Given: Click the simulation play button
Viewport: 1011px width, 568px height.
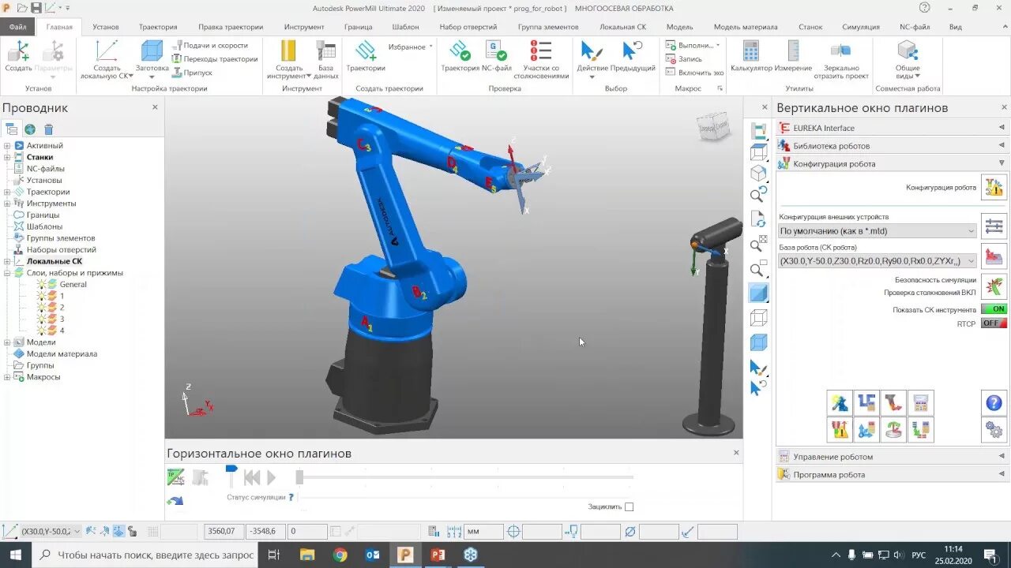Looking at the screenshot, I should point(271,477).
